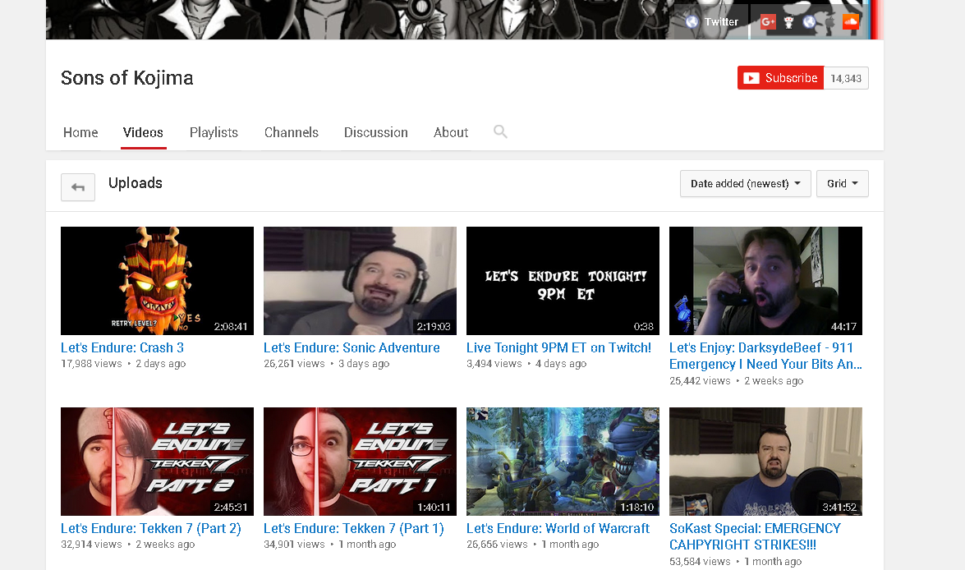Click the 26,261 views text
Image resolution: width=965 pixels, height=570 pixels.
click(x=294, y=364)
